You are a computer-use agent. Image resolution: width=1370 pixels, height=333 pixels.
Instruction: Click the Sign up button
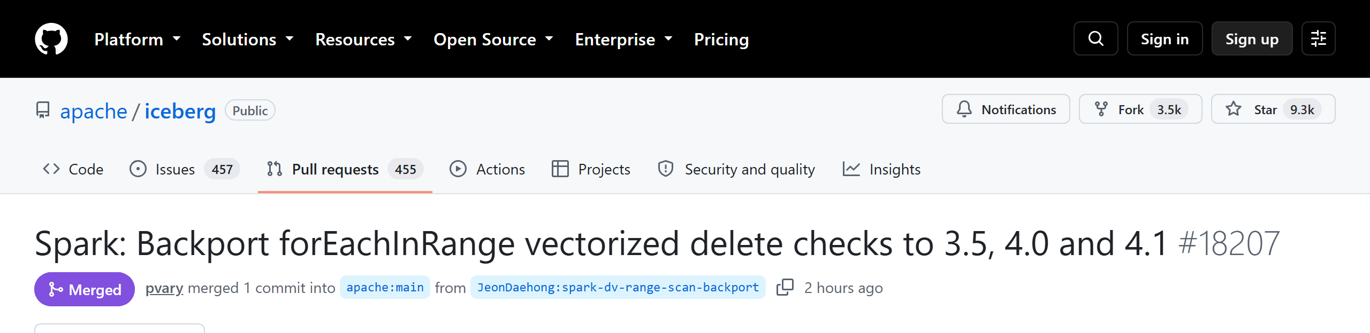[x=1252, y=38]
